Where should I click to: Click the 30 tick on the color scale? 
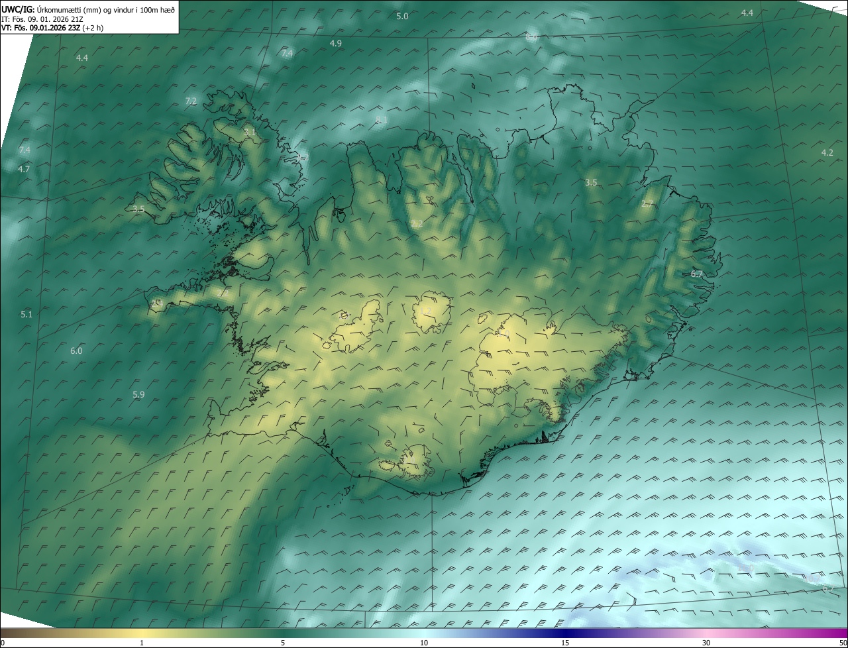[706, 643]
